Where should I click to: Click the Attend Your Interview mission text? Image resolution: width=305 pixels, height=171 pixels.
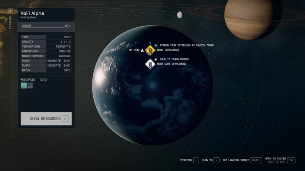pyautogui.click(x=187, y=45)
